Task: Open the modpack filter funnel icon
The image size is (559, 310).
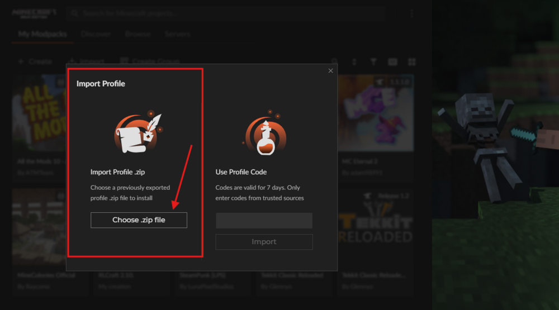Action: tap(374, 61)
